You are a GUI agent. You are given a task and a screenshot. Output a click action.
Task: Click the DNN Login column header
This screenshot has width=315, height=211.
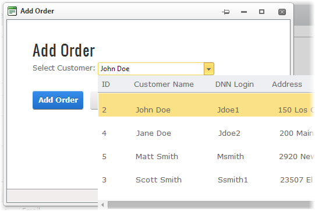point(235,85)
